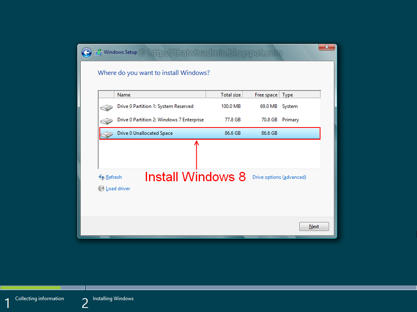The height and width of the screenshot is (312, 417).
Task: Select Drive 0 Partition 2: Windows 7 Enterprise
Action: click(x=210, y=120)
